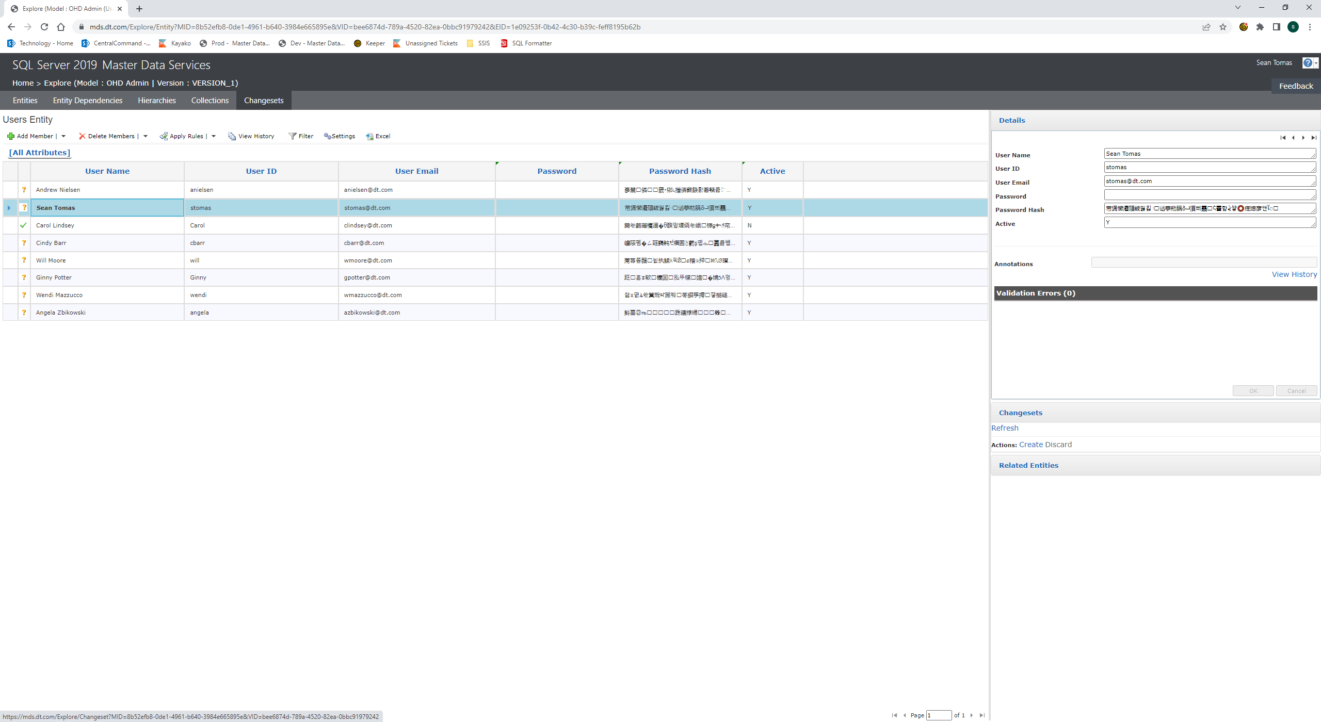1321x722 pixels.
Task: Click the Refresh link under Changesets
Action: [x=1005, y=428]
